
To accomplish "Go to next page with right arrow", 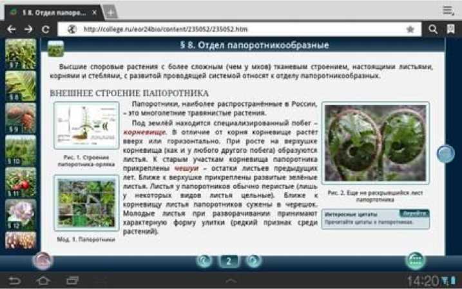I will click(254, 261).
